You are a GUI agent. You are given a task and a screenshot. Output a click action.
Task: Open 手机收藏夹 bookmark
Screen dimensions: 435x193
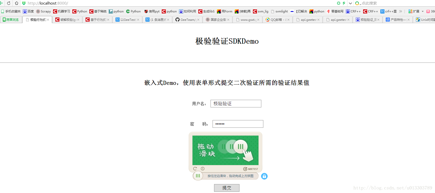pyautogui.click(x=11, y=11)
